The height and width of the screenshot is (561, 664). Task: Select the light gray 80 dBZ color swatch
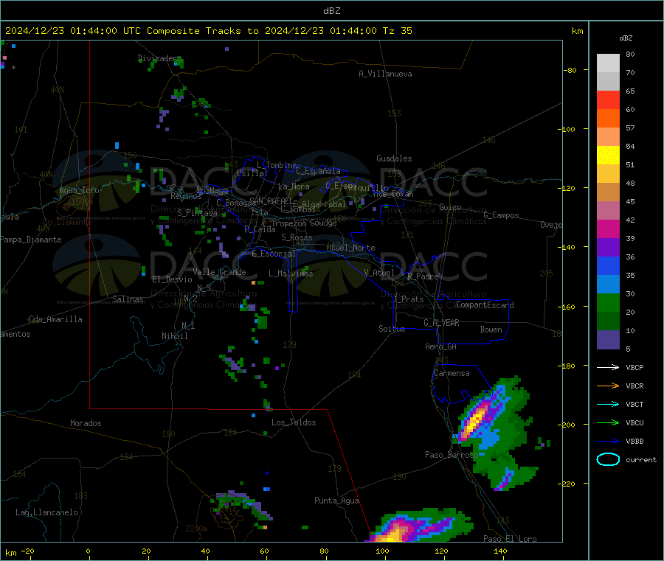(x=608, y=63)
